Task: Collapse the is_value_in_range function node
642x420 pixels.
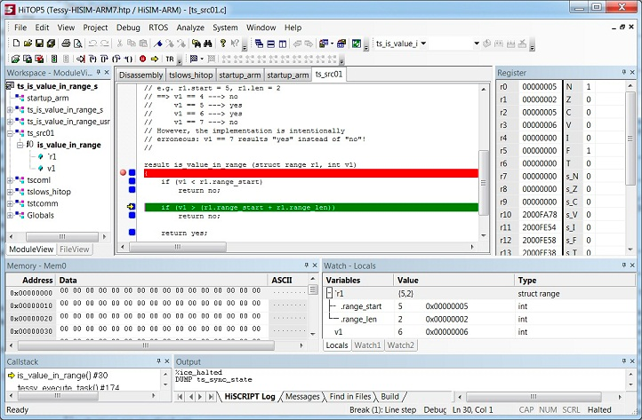Action: 20,145
